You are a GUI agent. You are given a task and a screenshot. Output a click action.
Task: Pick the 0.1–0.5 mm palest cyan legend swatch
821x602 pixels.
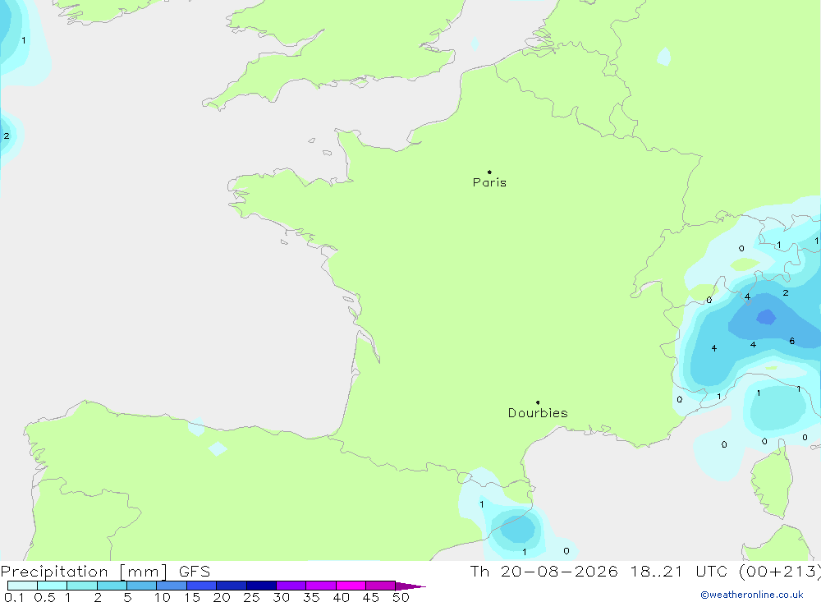click(x=22, y=586)
